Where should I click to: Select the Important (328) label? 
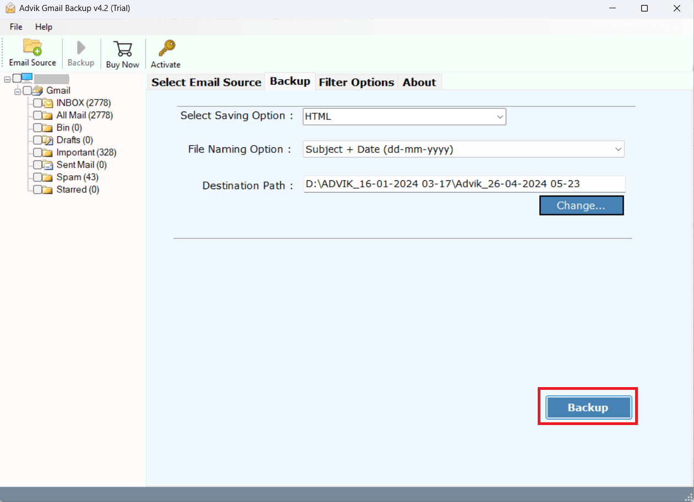(x=86, y=152)
